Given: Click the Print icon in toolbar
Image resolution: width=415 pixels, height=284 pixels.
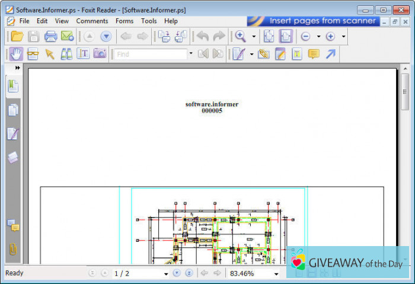Looking at the screenshot, I should tap(50, 36).
